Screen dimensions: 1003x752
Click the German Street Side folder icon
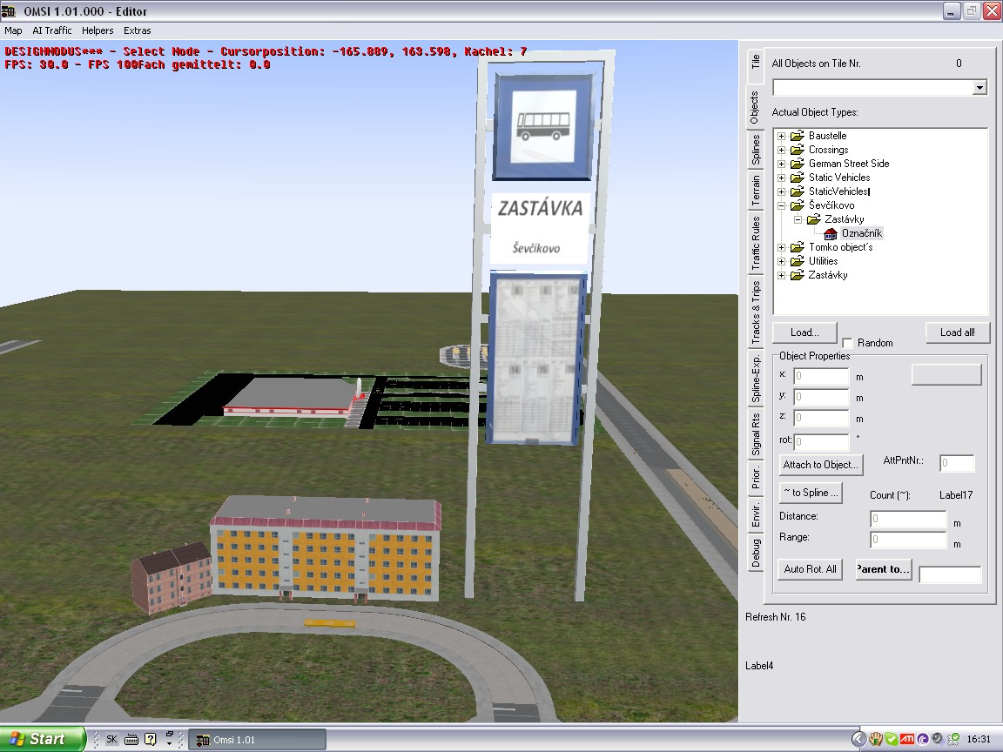[x=797, y=164]
